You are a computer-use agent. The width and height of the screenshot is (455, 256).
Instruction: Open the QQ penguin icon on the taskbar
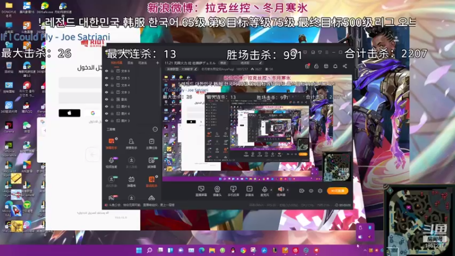(x=233, y=250)
